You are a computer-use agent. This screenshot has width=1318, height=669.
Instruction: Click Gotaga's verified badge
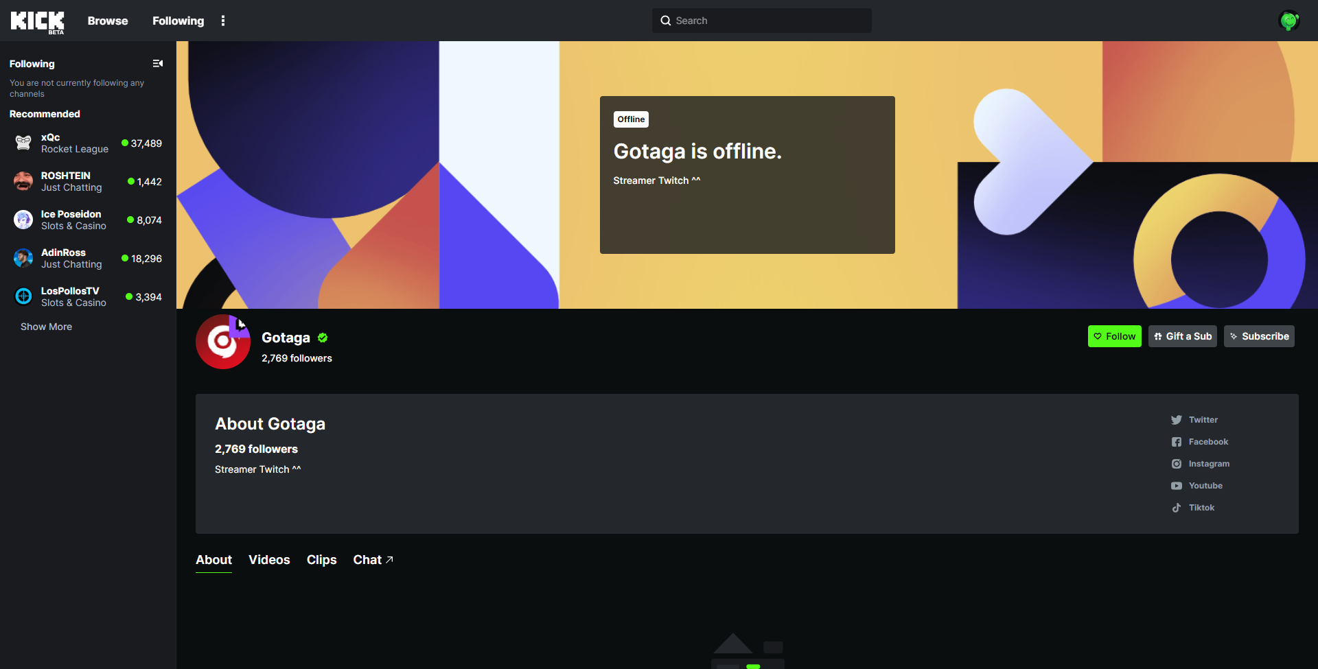tap(323, 338)
